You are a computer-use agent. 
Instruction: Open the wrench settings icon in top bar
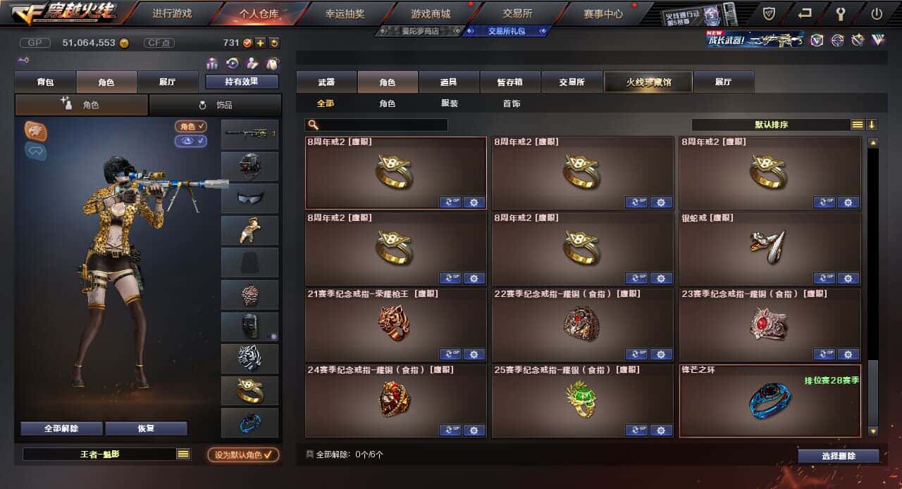click(841, 13)
